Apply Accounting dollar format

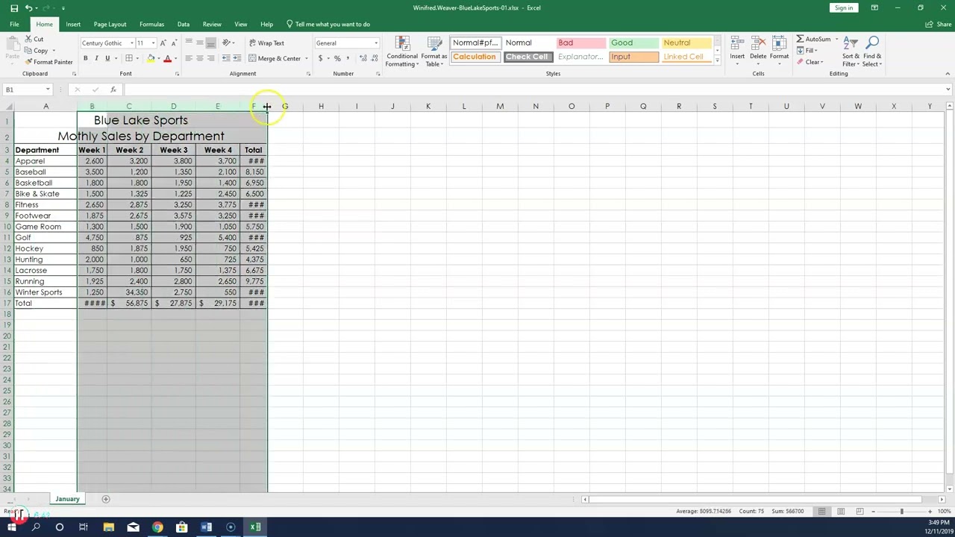click(321, 58)
